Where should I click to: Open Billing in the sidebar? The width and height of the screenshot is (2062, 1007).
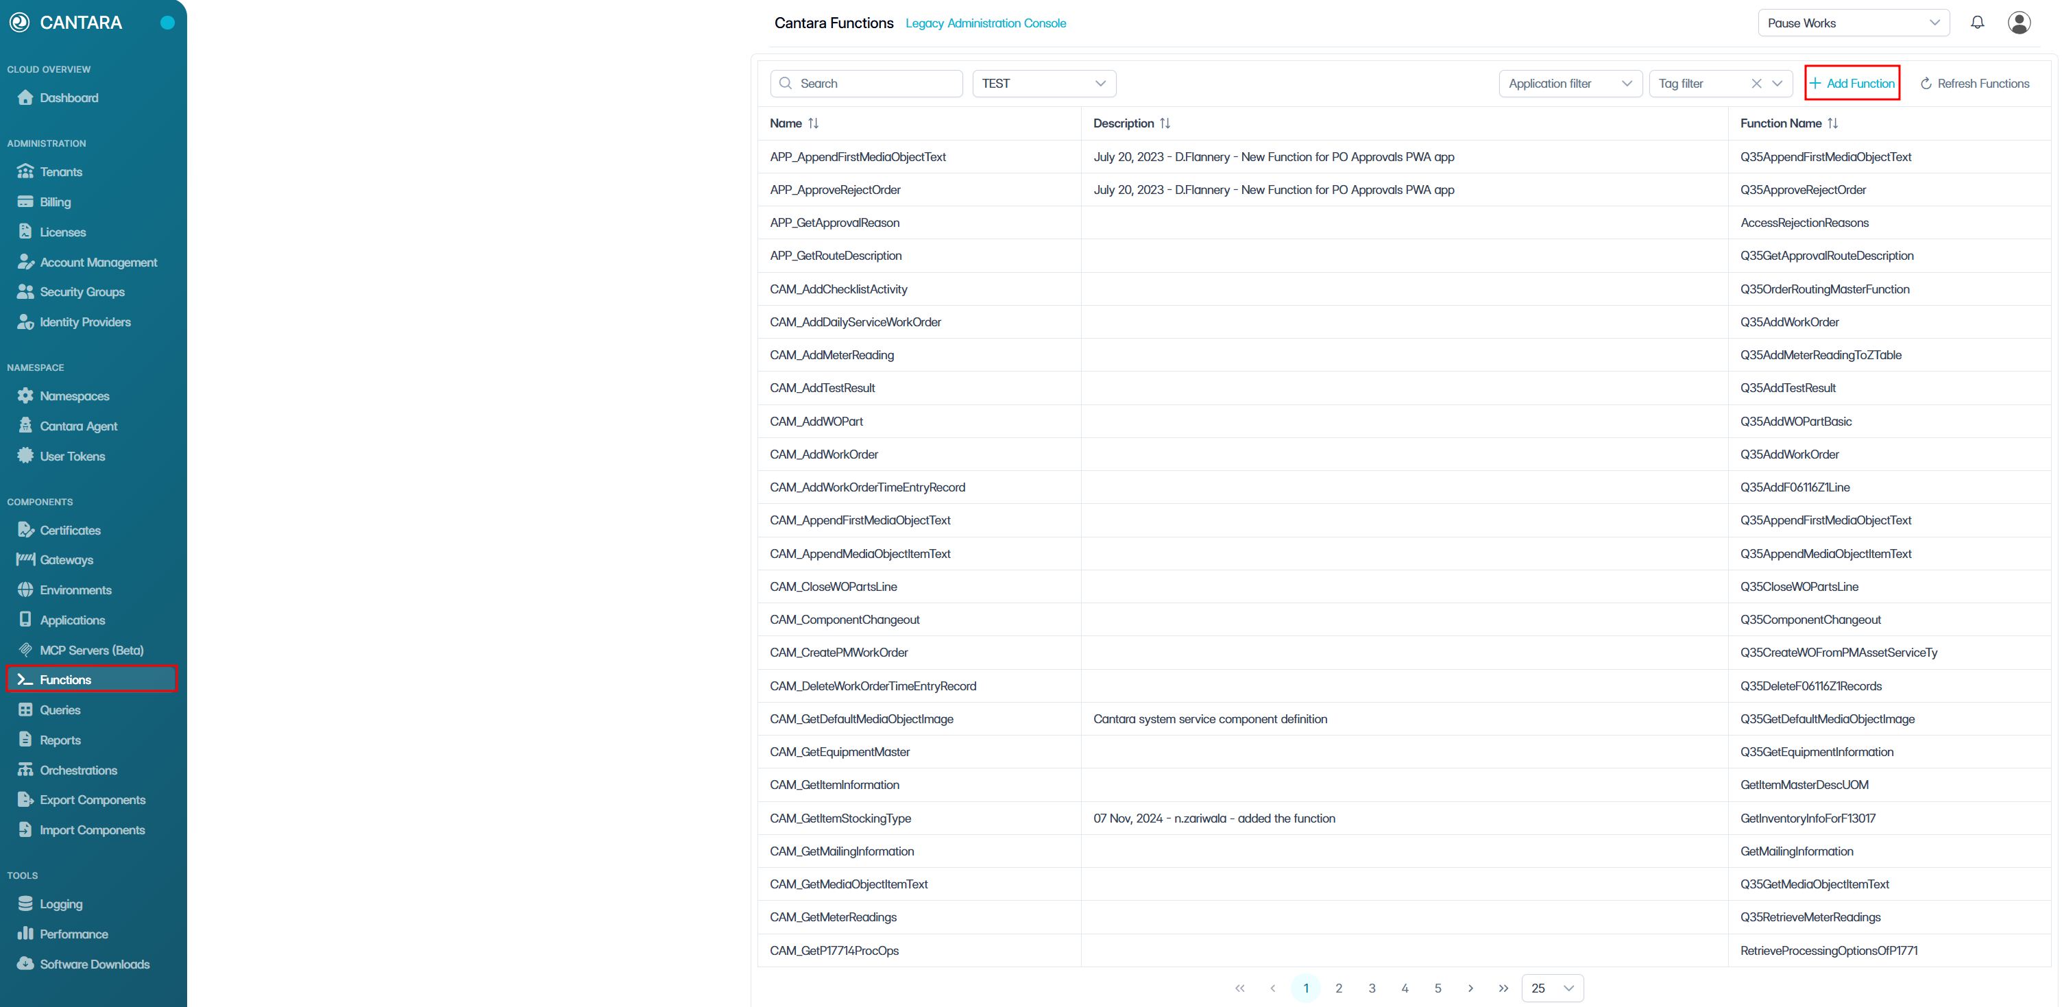pyautogui.click(x=56, y=202)
